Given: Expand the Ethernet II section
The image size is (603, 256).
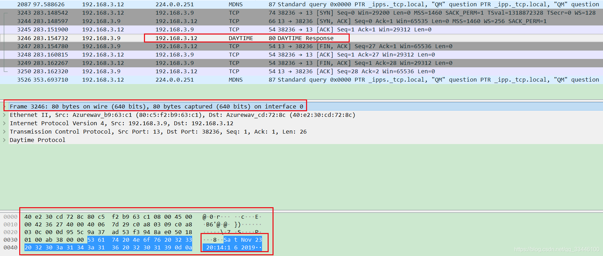Looking at the screenshot, I should (5, 115).
